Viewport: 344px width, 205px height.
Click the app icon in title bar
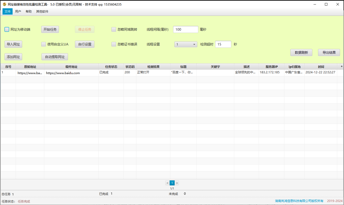tap(4, 4)
